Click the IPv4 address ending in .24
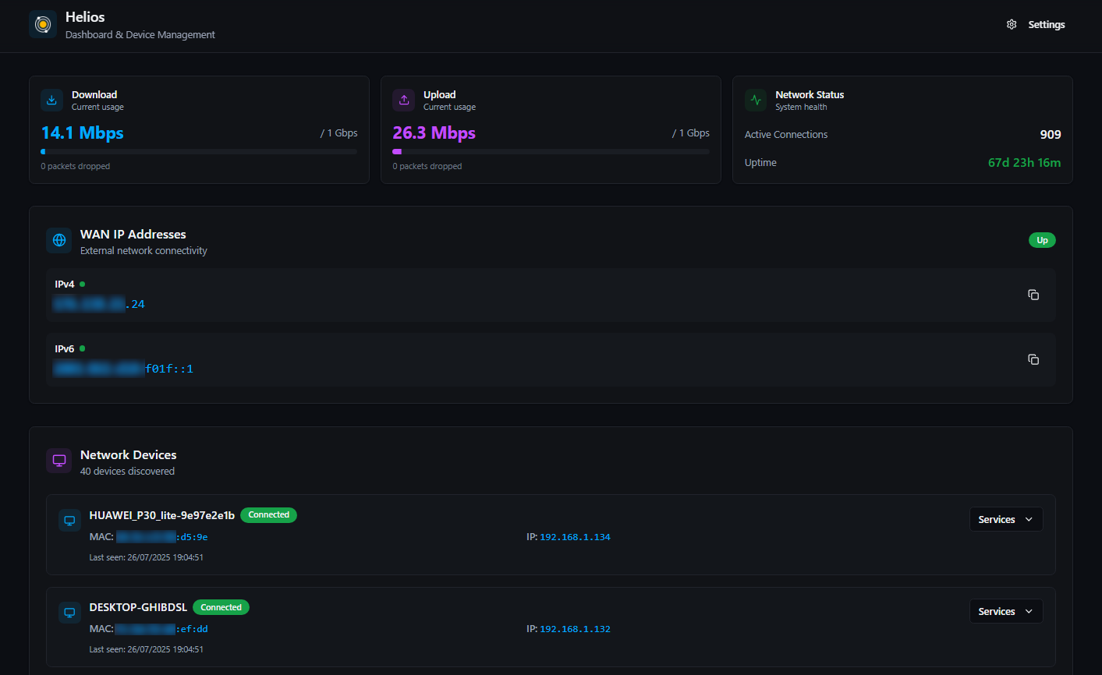Image resolution: width=1102 pixels, height=675 pixels. tap(99, 304)
